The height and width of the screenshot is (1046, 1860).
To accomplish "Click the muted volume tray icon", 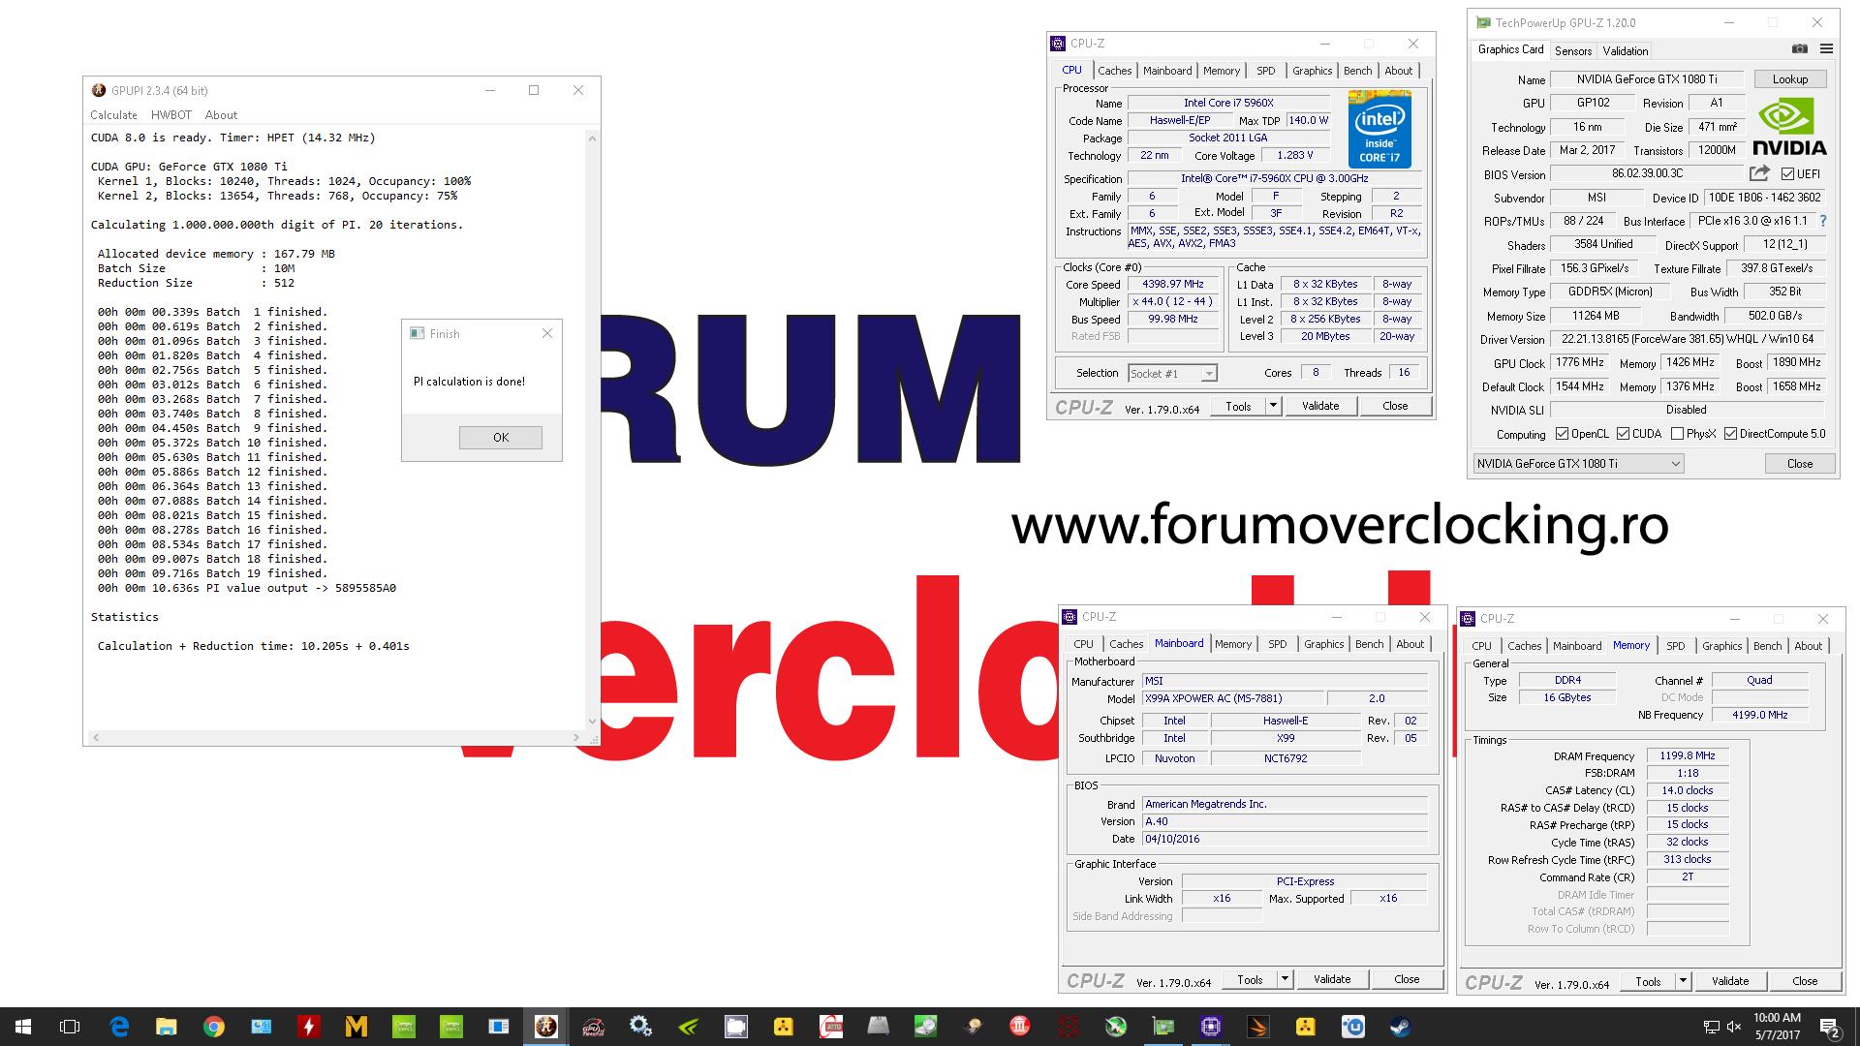I will tap(1733, 1027).
